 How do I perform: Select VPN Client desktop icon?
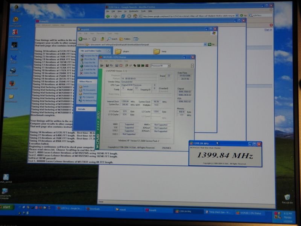click(16, 8)
